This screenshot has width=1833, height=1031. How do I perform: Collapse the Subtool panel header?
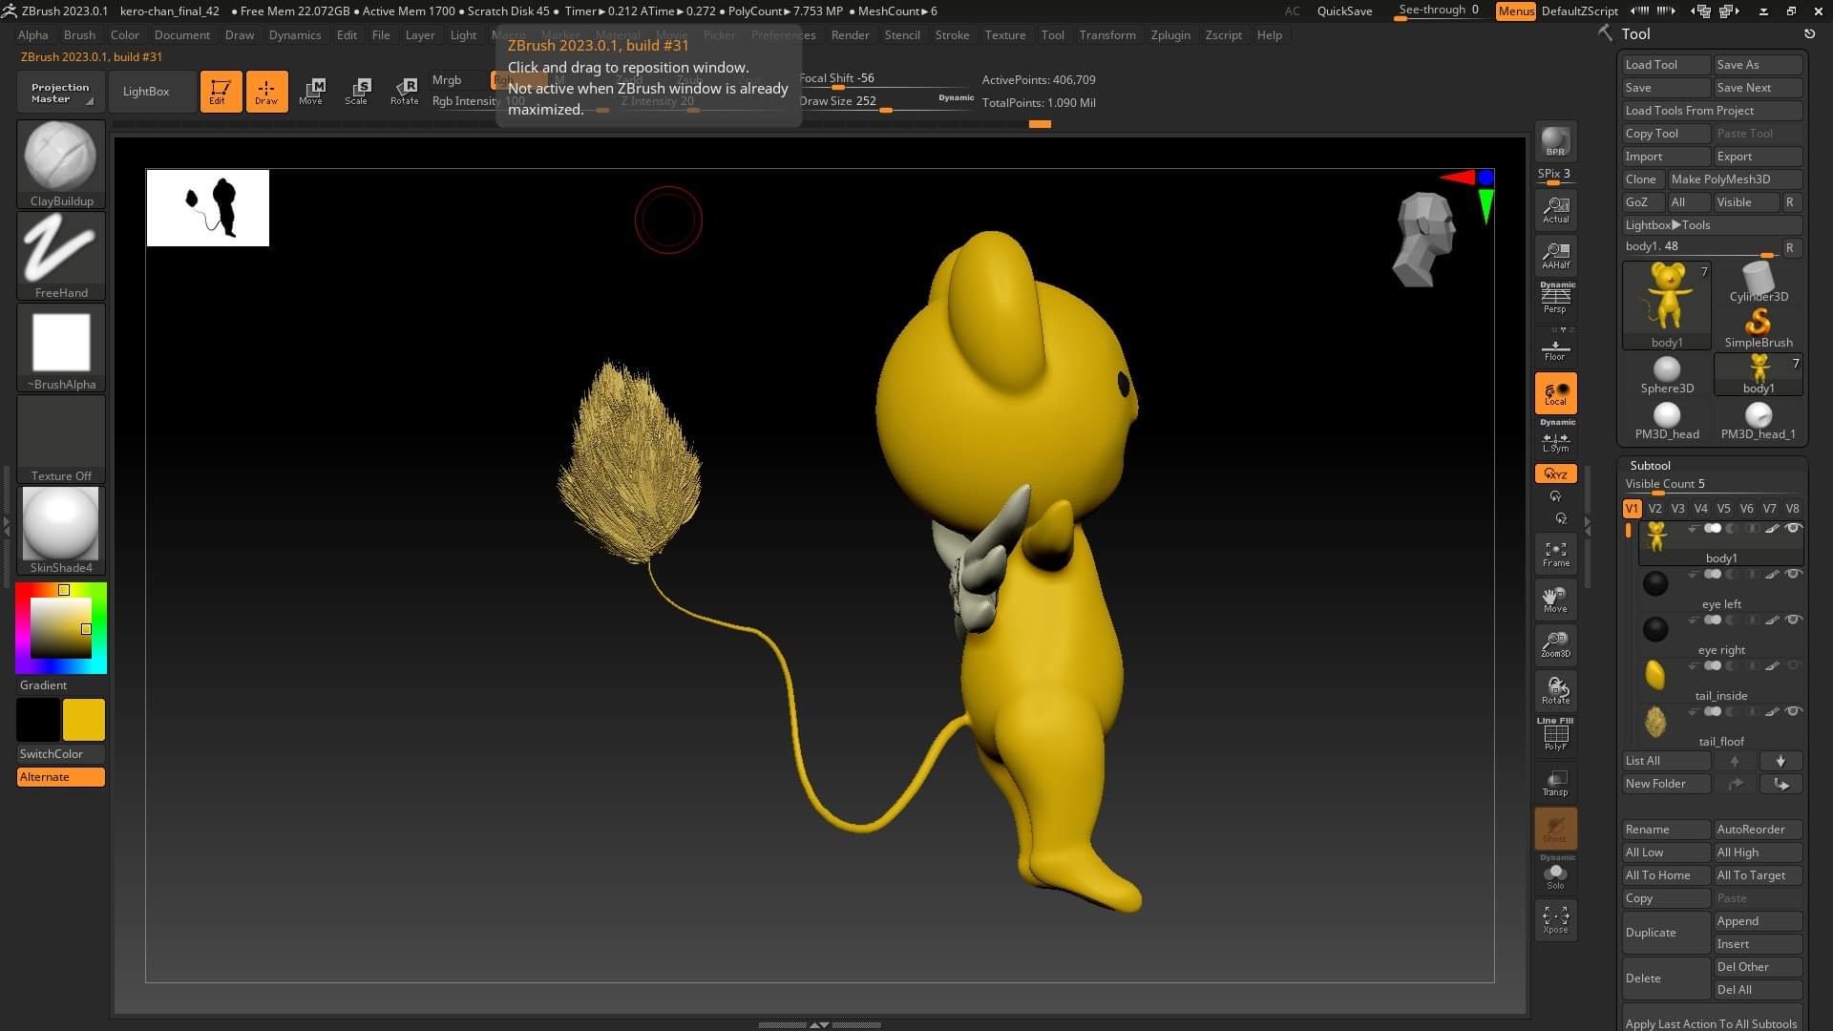coord(1650,465)
